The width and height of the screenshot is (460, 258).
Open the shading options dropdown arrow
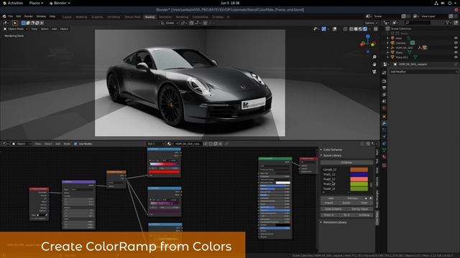click(369, 29)
